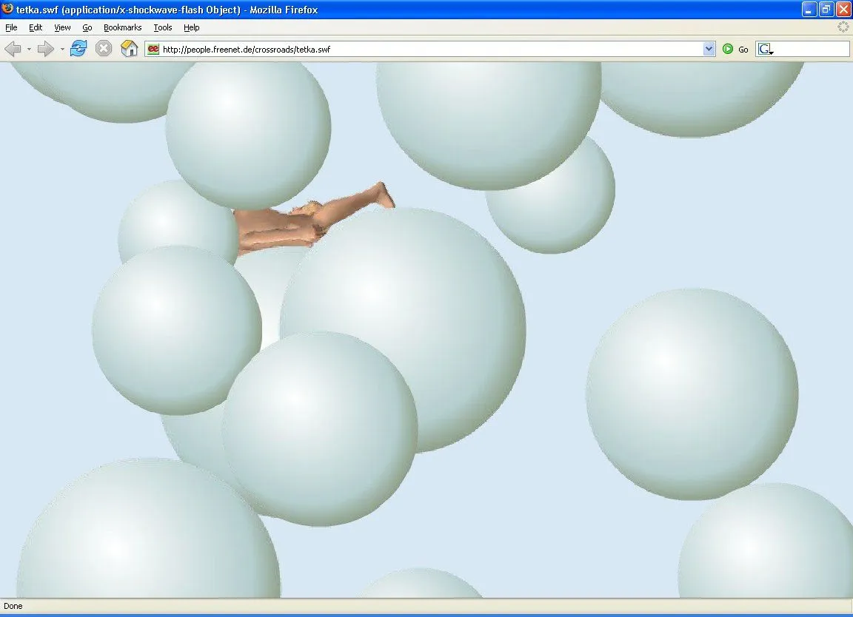Click the Firefox icon in the title bar

pos(7,10)
